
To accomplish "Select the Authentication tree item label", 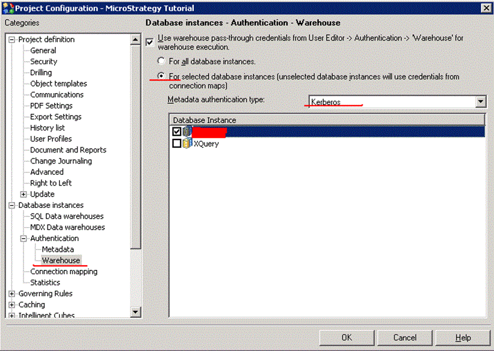I will pyautogui.click(x=55, y=238).
